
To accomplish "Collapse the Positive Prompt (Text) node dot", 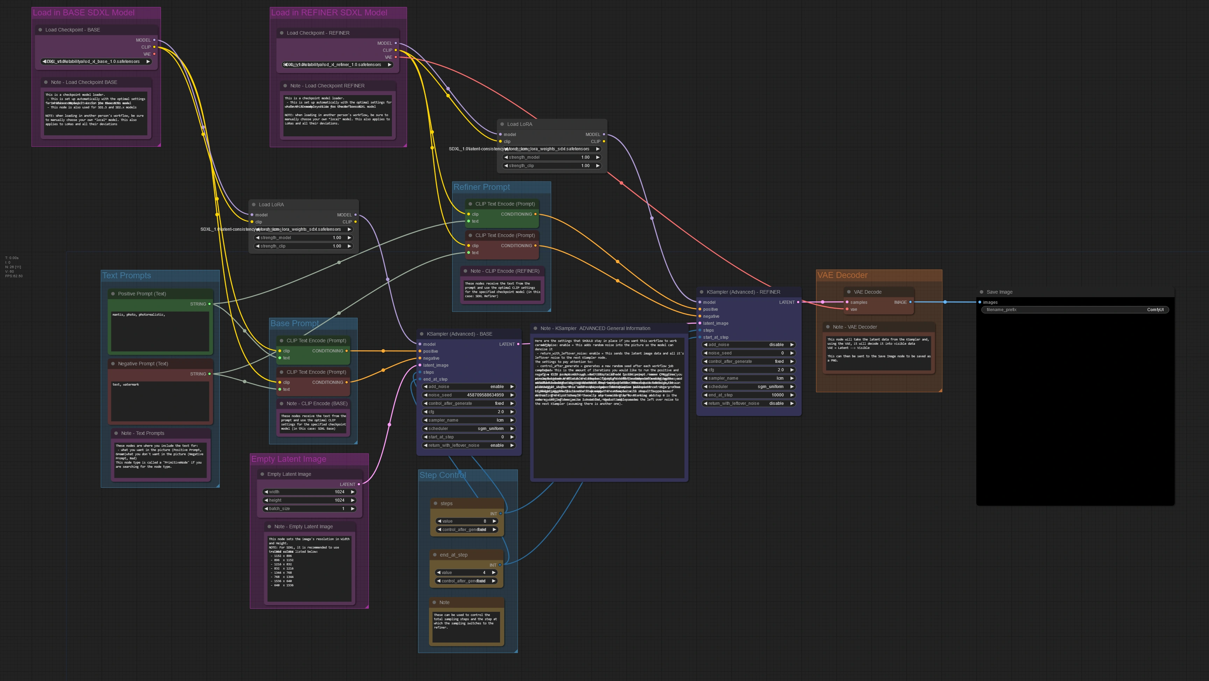I will 113,294.
